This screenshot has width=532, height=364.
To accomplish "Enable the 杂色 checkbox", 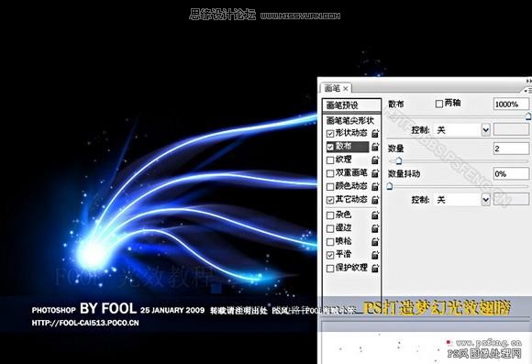I will (330, 215).
